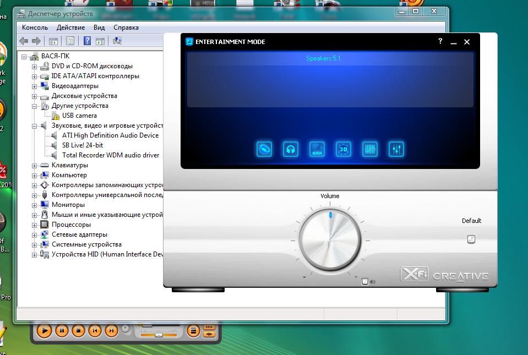The height and width of the screenshot is (355, 528).
Task: Expand the Сетевые адаптеры node
Action: pos(34,235)
